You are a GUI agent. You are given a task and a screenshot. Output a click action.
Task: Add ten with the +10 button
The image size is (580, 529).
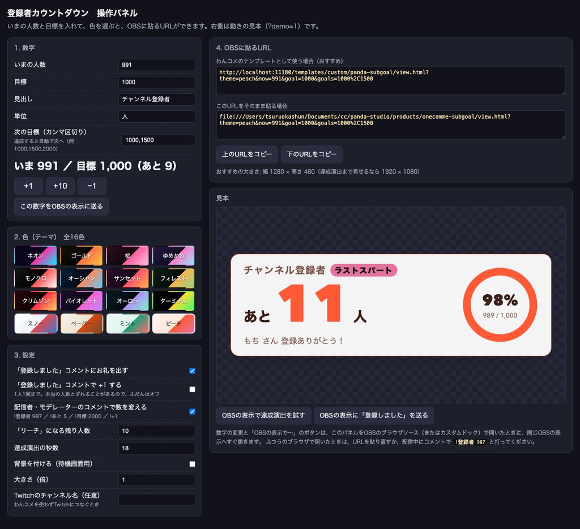[x=60, y=186]
